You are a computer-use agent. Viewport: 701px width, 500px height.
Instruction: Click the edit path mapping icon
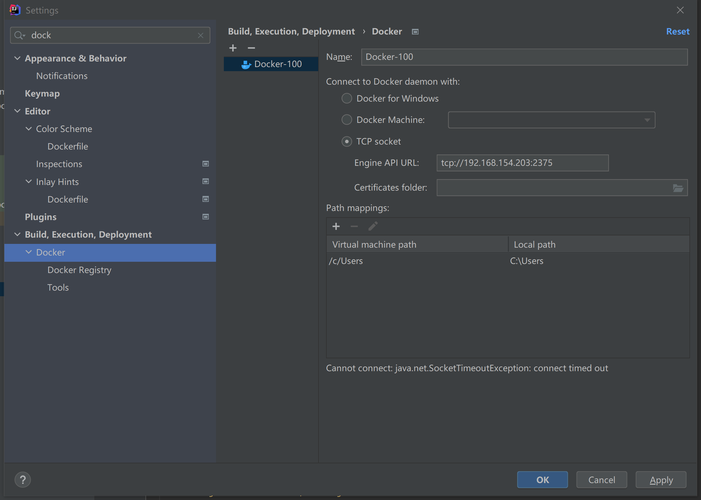click(373, 226)
